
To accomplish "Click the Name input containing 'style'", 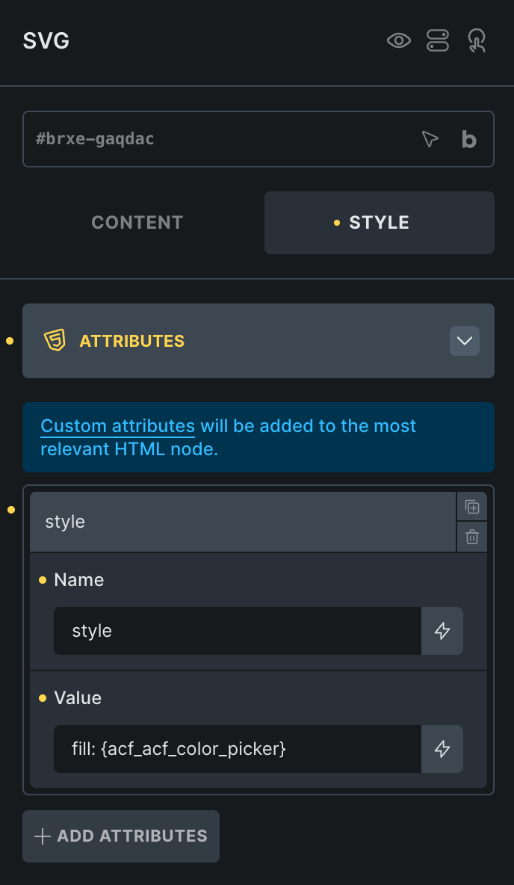I will (x=238, y=631).
